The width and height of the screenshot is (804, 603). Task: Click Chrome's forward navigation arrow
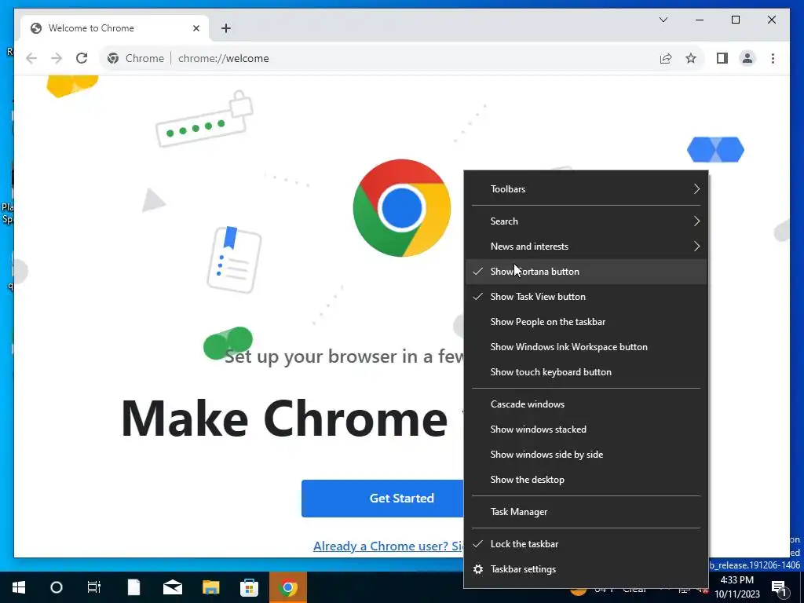[x=57, y=58]
